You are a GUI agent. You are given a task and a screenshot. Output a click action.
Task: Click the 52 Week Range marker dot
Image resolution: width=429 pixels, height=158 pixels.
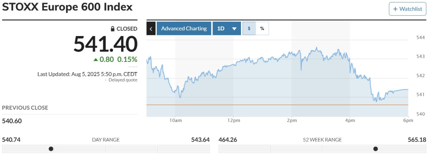pos(375,149)
